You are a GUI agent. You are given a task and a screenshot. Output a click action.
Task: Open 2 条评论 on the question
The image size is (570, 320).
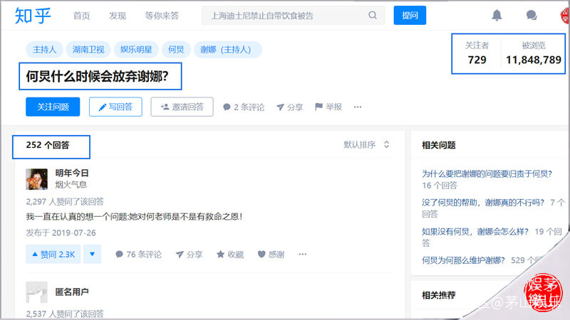pyautogui.click(x=244, y=107)
